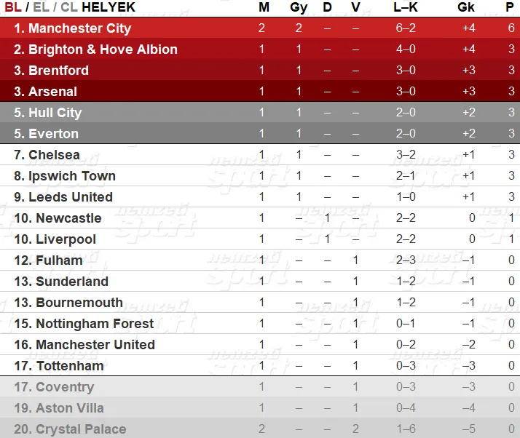Click the Gk column header
Viewport: 520px width, 438px height.
pyautogui.click(x=466, y=7)
